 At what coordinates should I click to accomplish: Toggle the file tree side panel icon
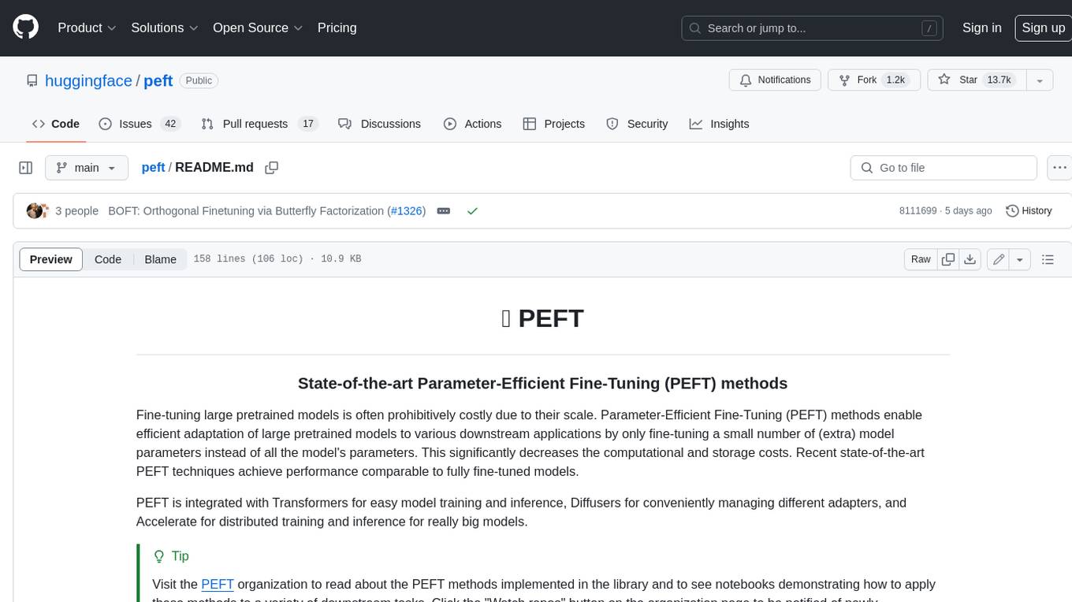tap(26, 168)
